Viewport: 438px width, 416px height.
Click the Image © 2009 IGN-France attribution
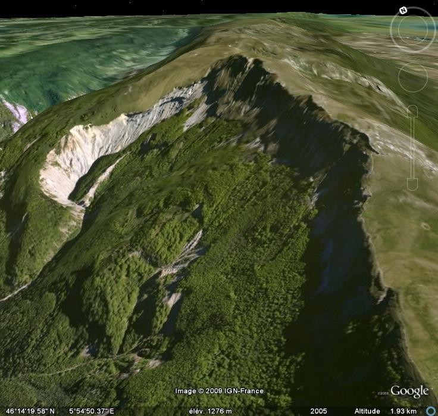pyautogui.click(x=219, y=391)
